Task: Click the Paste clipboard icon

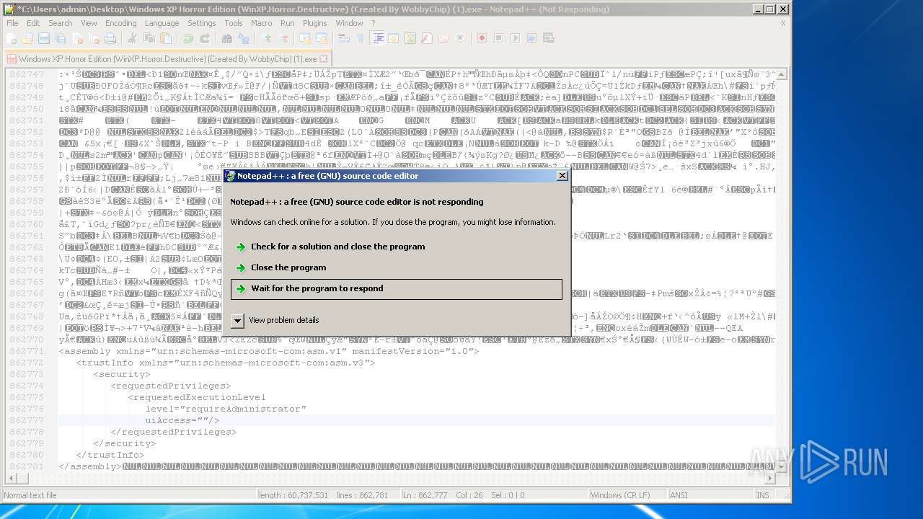Action: click(x=166, y=38)
